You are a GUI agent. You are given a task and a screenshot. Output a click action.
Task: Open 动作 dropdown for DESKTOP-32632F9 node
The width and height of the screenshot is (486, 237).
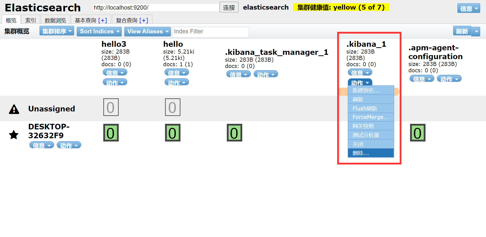tap(69, 145)
